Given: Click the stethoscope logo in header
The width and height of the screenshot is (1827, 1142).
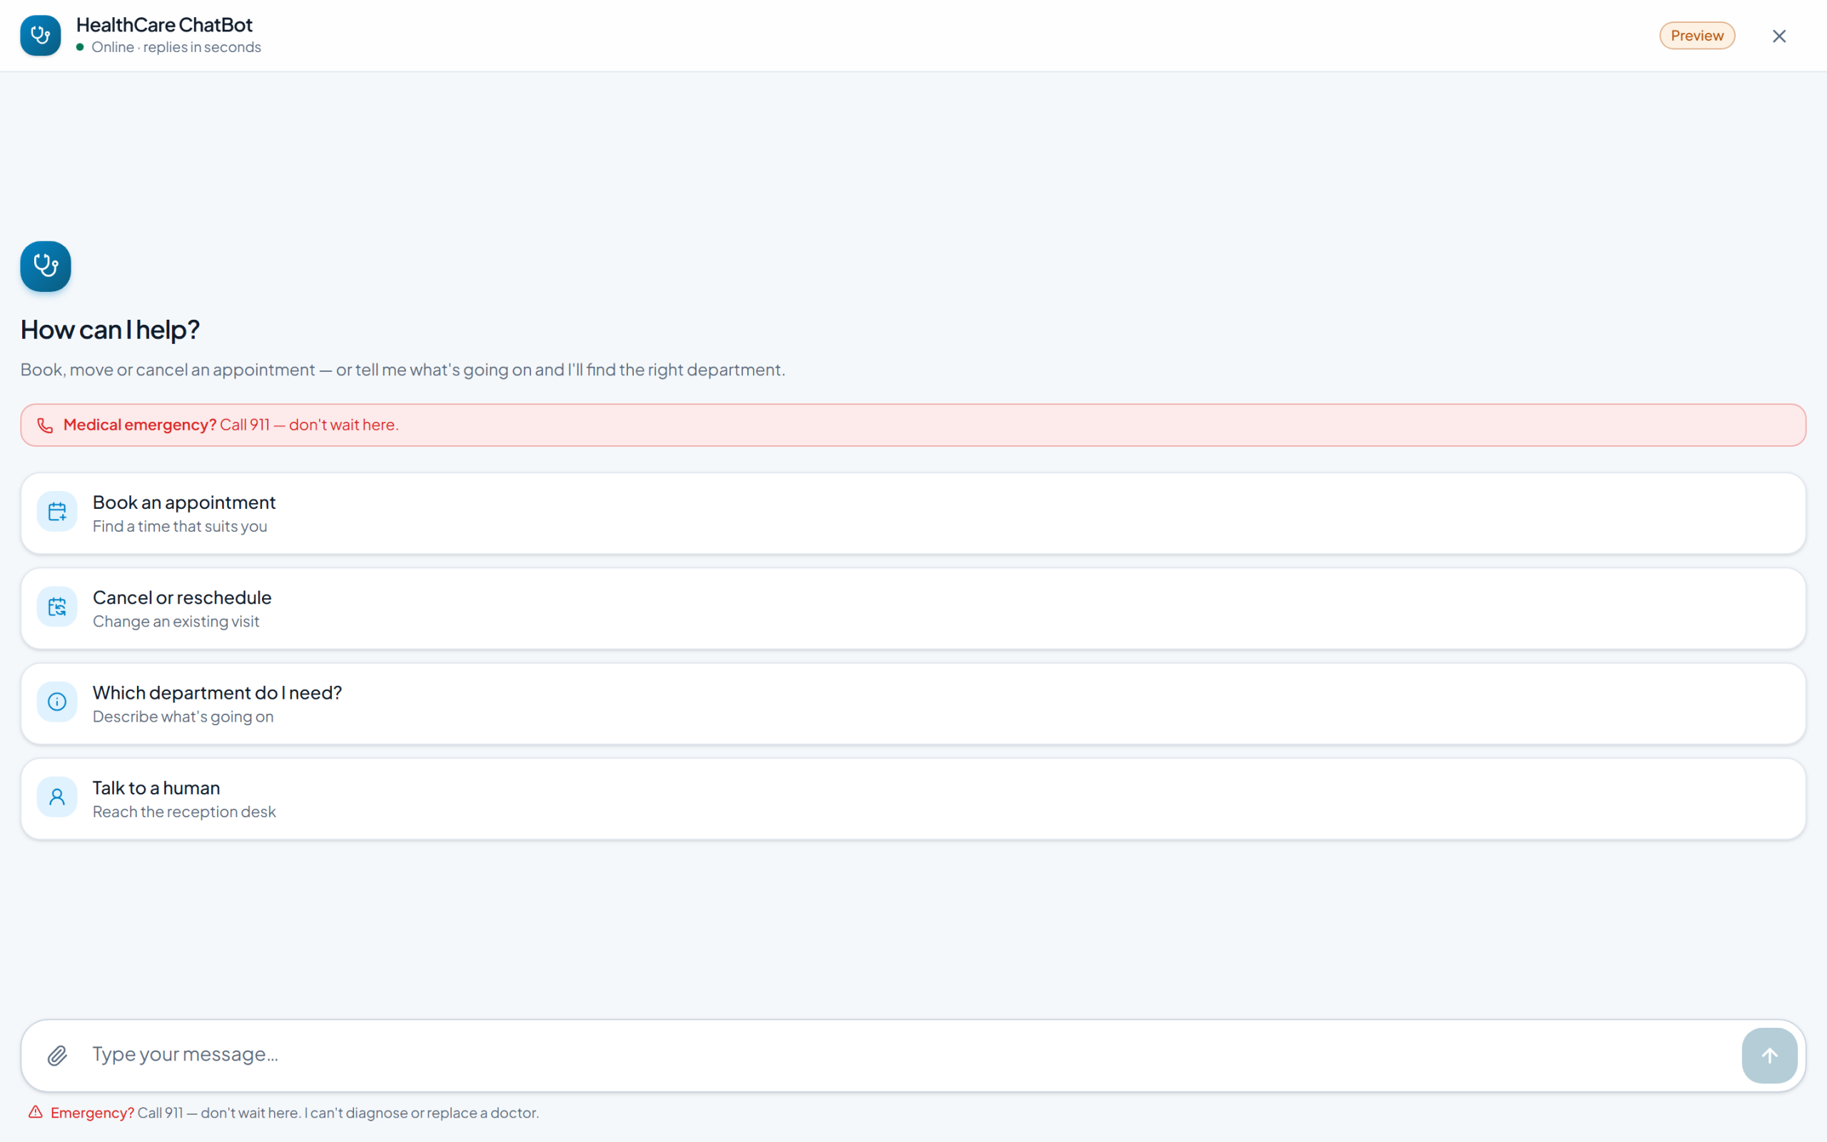Looking at the screenshot, I should pos(41,36).
